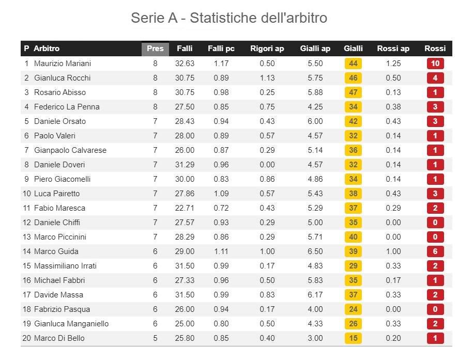Click the Arbitro column header
Viewport: 458px width, 347px height.
(47, 49)
